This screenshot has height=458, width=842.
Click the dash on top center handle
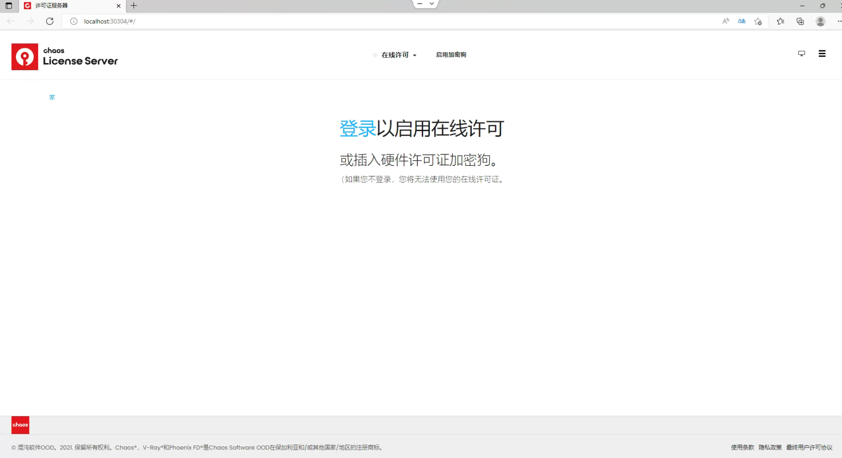pos(420,3)
